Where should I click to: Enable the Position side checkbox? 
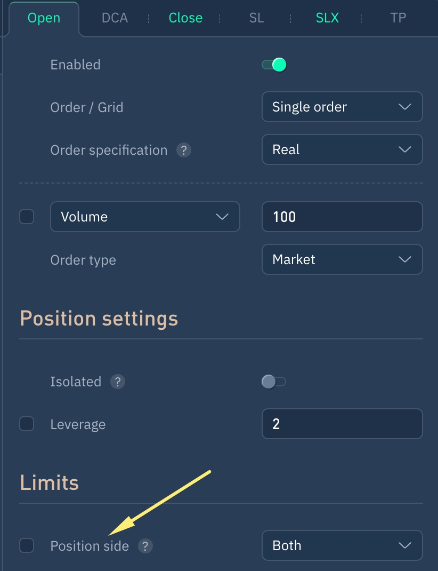point(27,545)
